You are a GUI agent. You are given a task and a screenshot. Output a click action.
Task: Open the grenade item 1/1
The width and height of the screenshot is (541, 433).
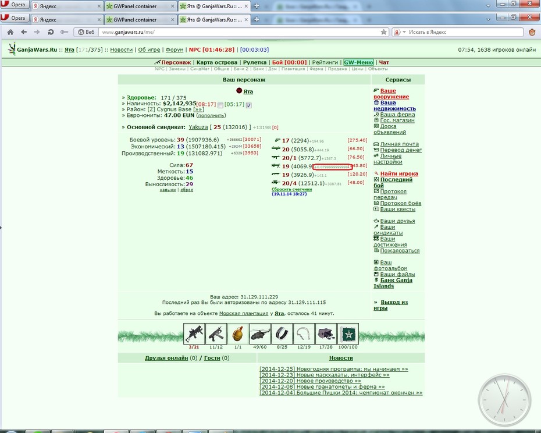(x=238, y=334)
